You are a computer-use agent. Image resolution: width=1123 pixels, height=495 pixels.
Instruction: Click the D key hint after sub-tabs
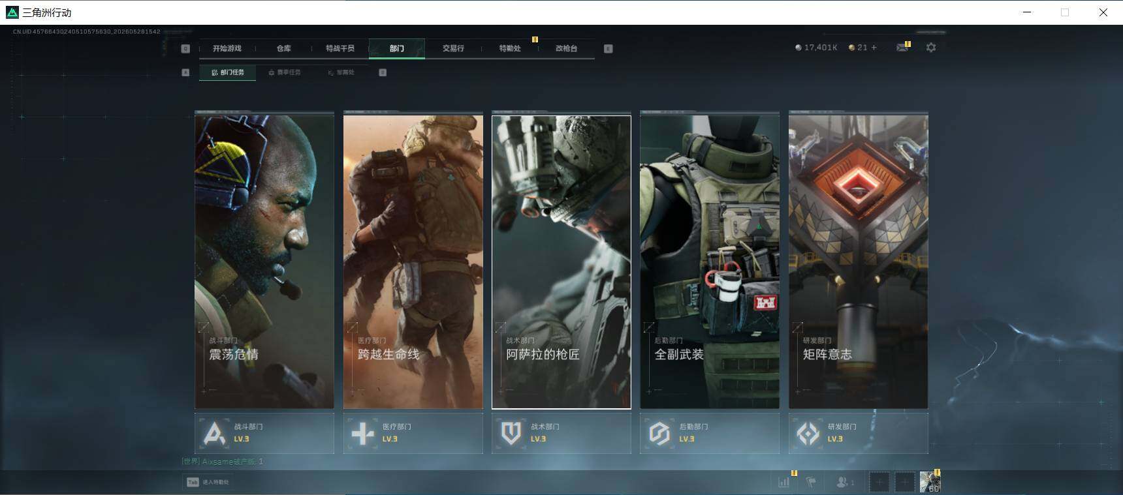tap(383, 72)
